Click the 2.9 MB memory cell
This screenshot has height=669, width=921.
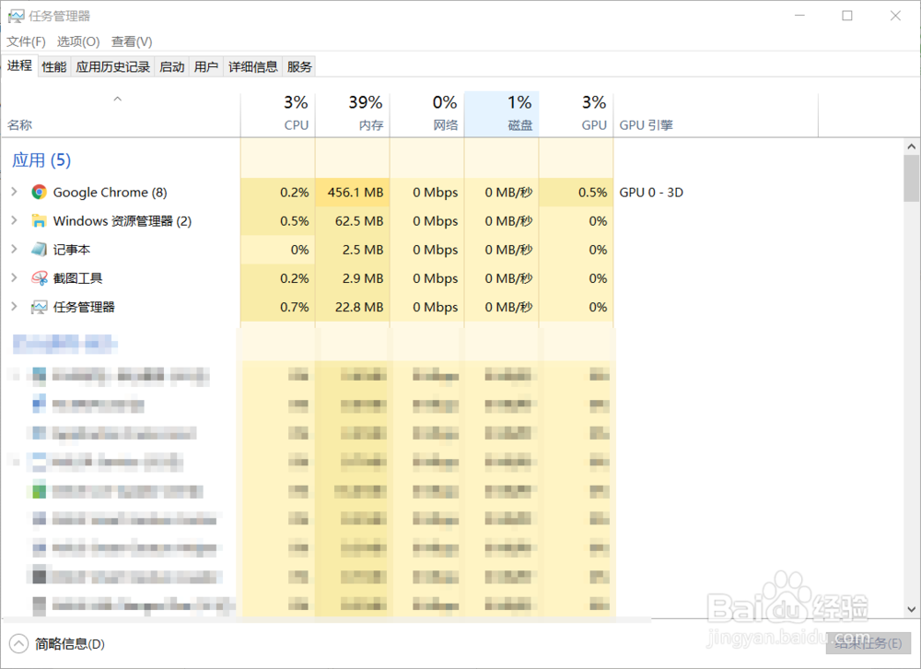(x=353, y=278)
